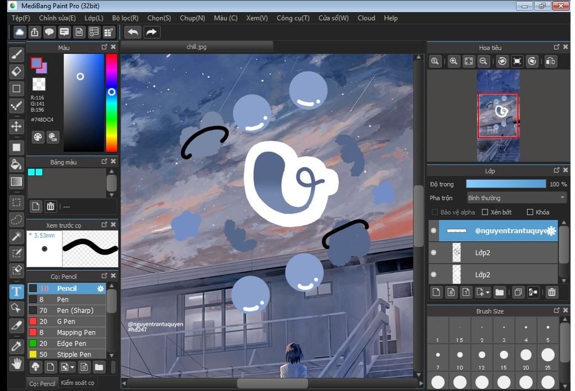Hide the first Lớp2 layer
Screen dimensions: 575x391
[433, 252]
